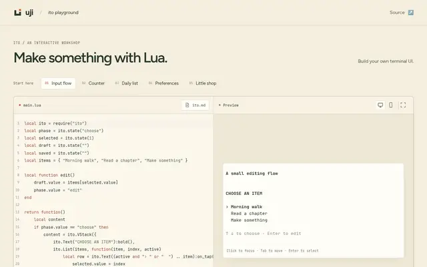Open the Little shop tab
The image size is (427, 267).
click(x=203, y=83)
